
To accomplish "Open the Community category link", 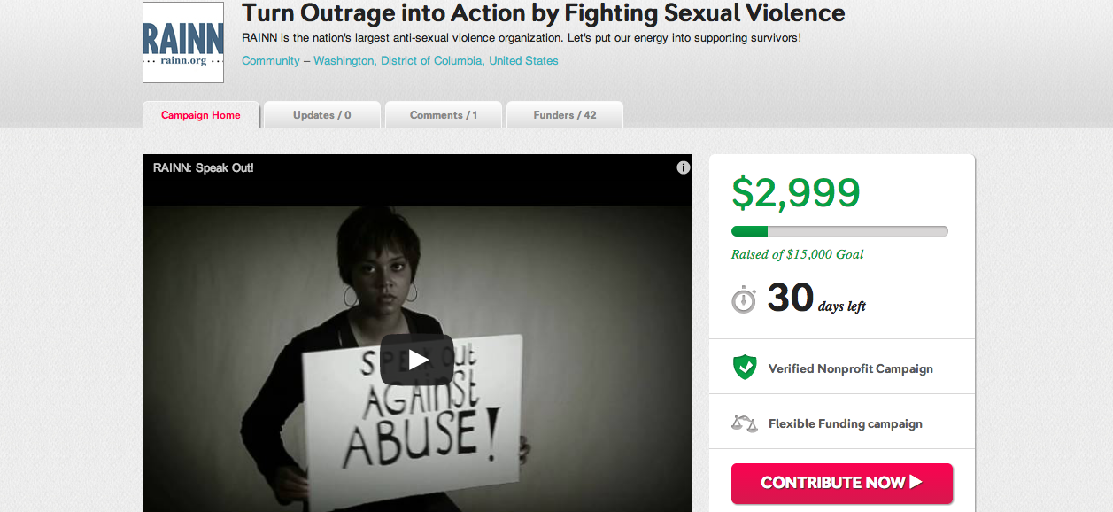I will point(271,61).
